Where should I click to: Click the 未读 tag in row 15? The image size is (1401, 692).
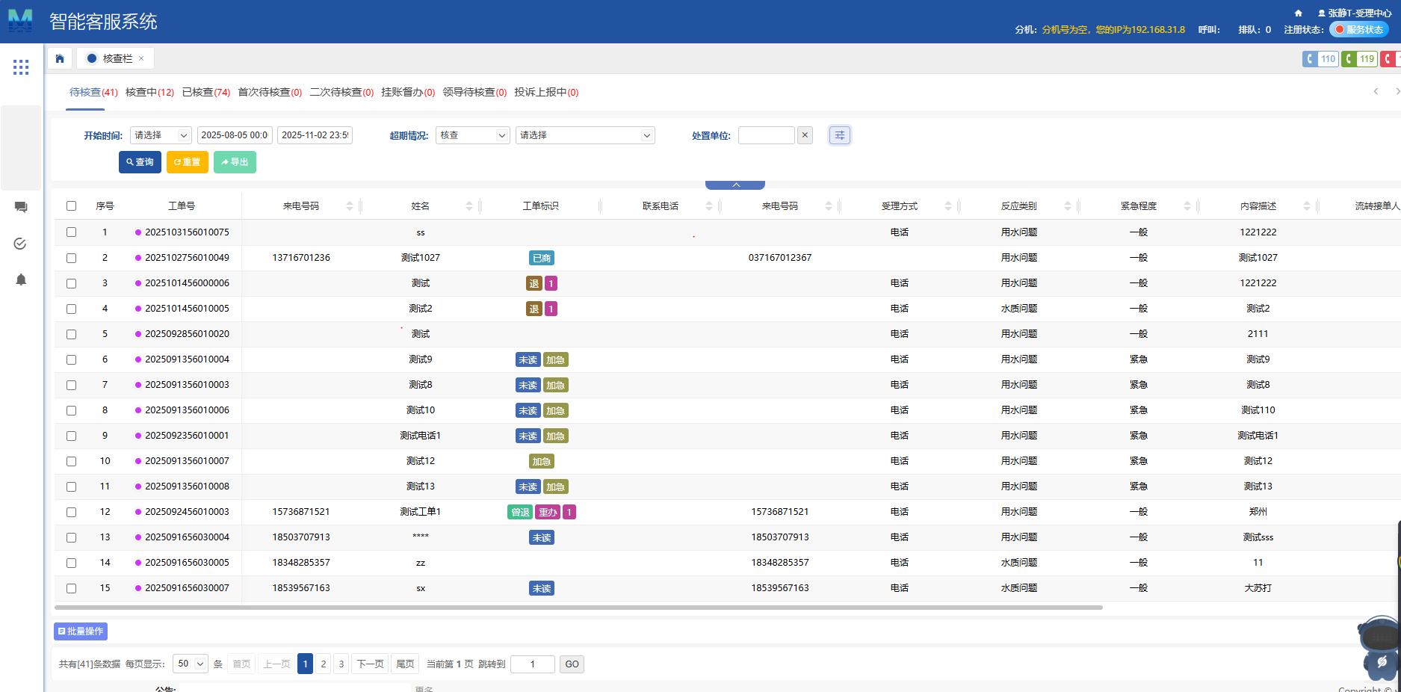click(x=542, y=588)
